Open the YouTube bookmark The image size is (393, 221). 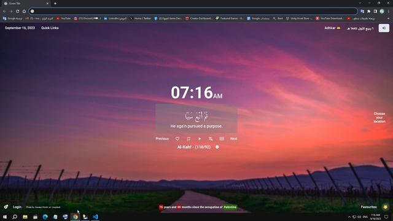63,18
